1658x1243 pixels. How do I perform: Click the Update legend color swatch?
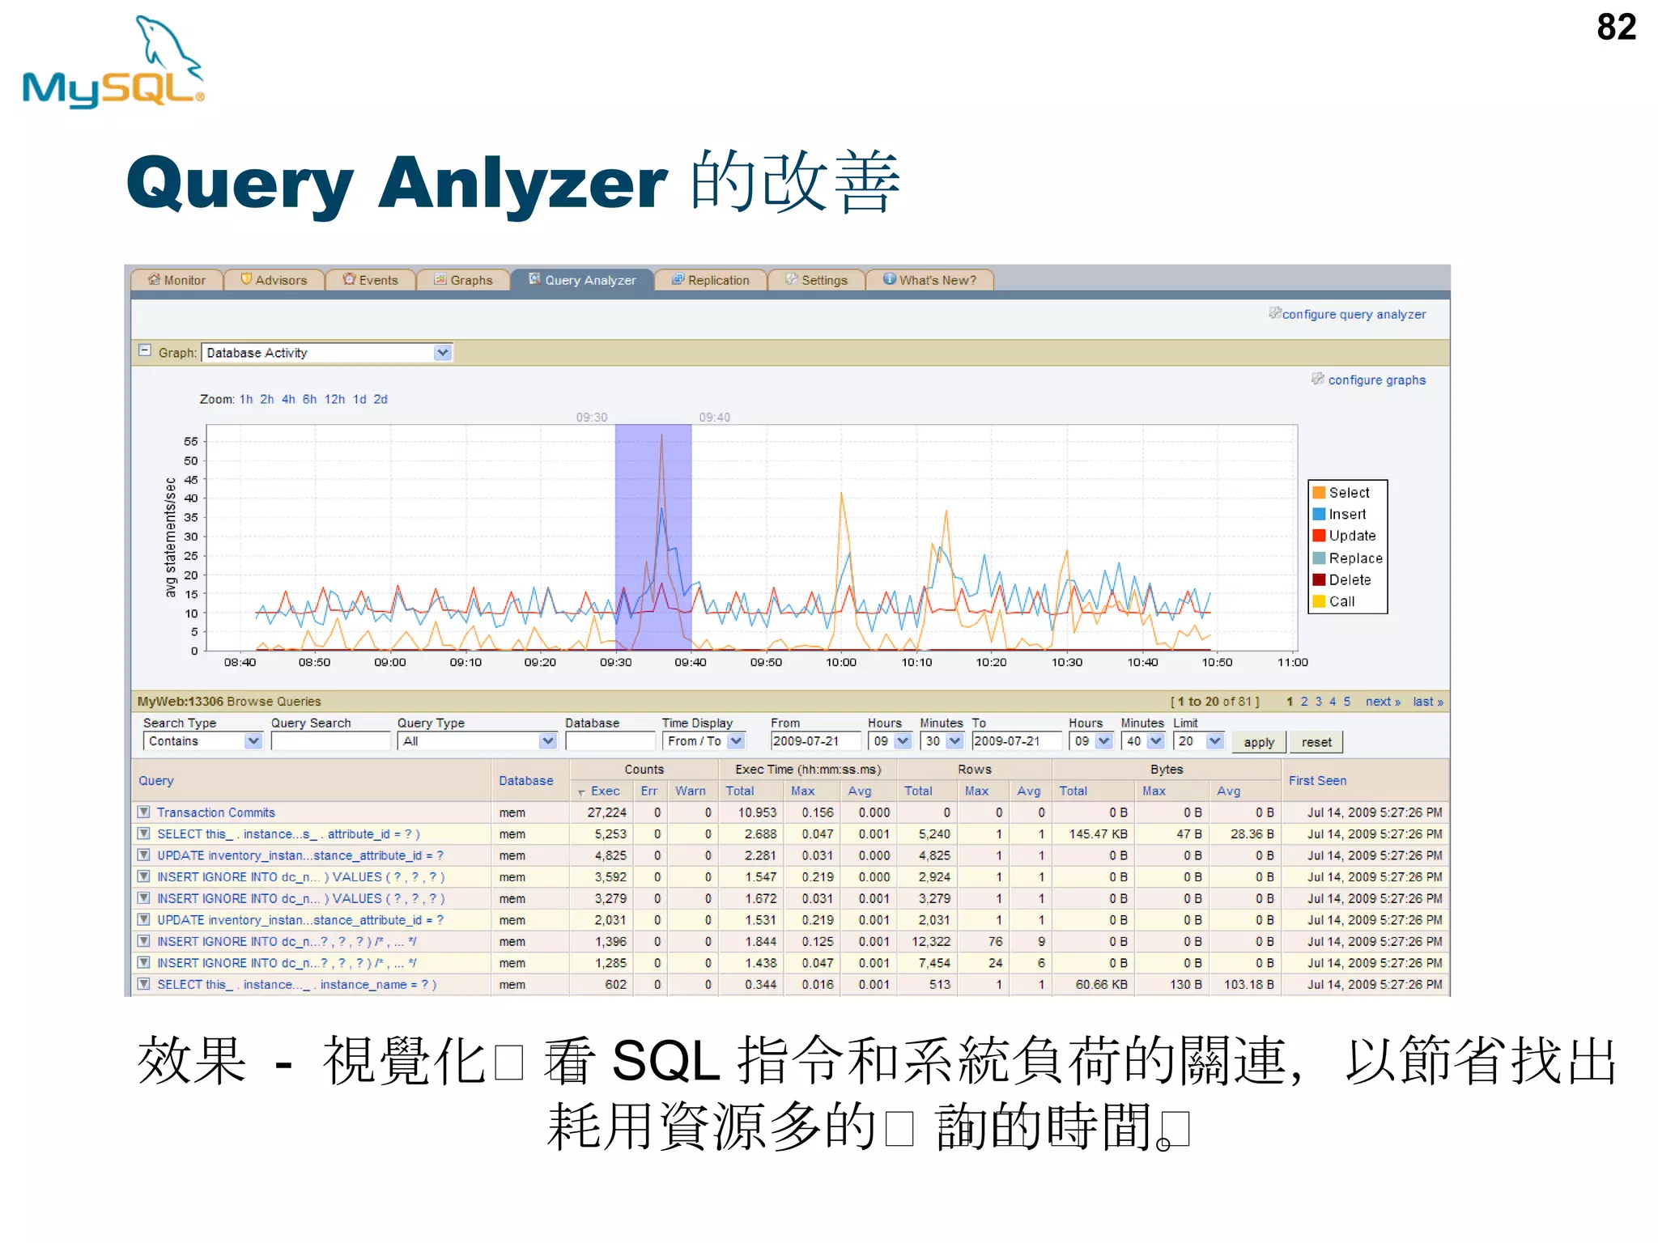click(1319, 536)
